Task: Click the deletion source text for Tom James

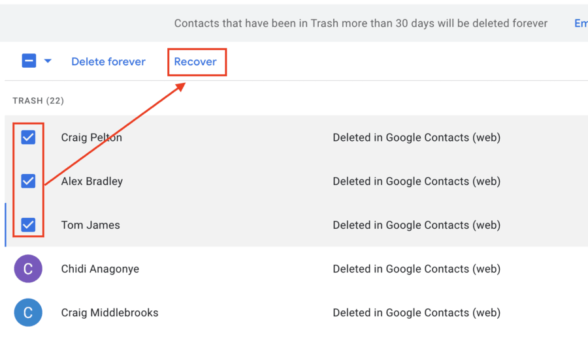Action: pos(416,225)
